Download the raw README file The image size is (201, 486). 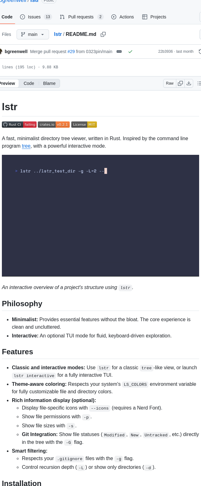pos(189,83)
